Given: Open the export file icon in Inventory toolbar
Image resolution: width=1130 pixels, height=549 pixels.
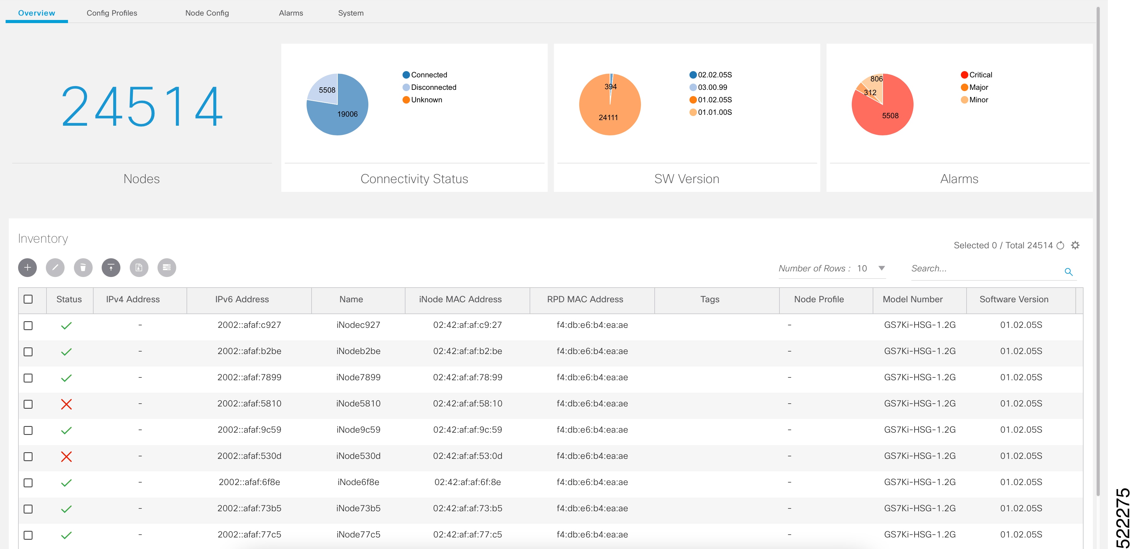Looking at the screenshot, I should (138, 267).
